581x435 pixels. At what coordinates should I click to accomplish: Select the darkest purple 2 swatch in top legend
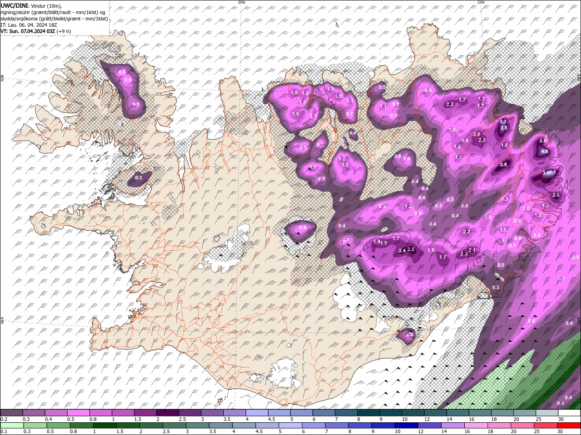click(x=167, y=413)
